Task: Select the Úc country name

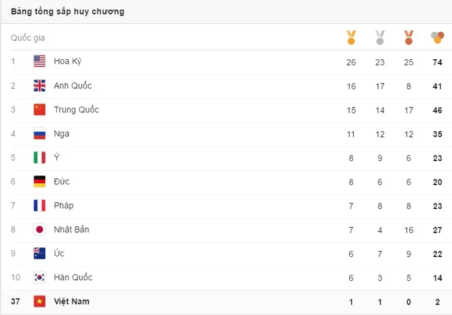Action: (x=59, y=253)
